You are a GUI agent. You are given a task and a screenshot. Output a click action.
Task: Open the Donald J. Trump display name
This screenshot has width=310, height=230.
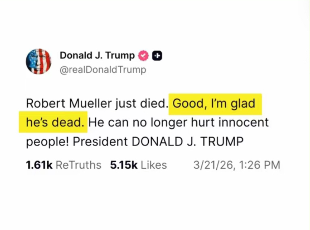coord(97,56)
